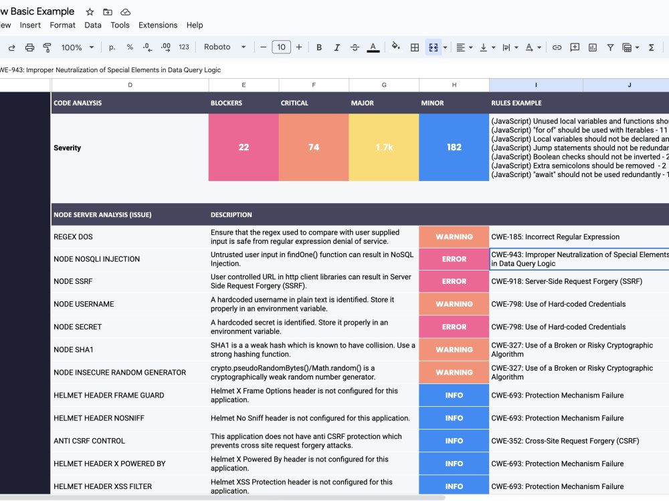Click CWE-352 Cross-Site Request Forgery cell
This screenshot has height=501, width=669.
tap(579, 441)
